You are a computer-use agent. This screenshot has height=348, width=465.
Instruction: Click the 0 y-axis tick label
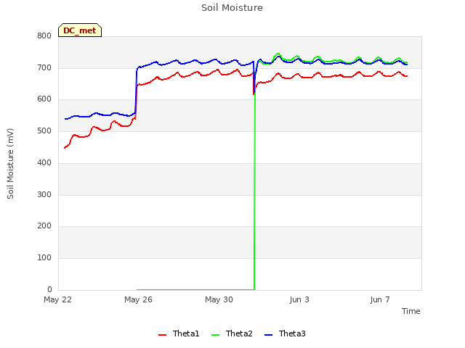click(x=49, y=289)
